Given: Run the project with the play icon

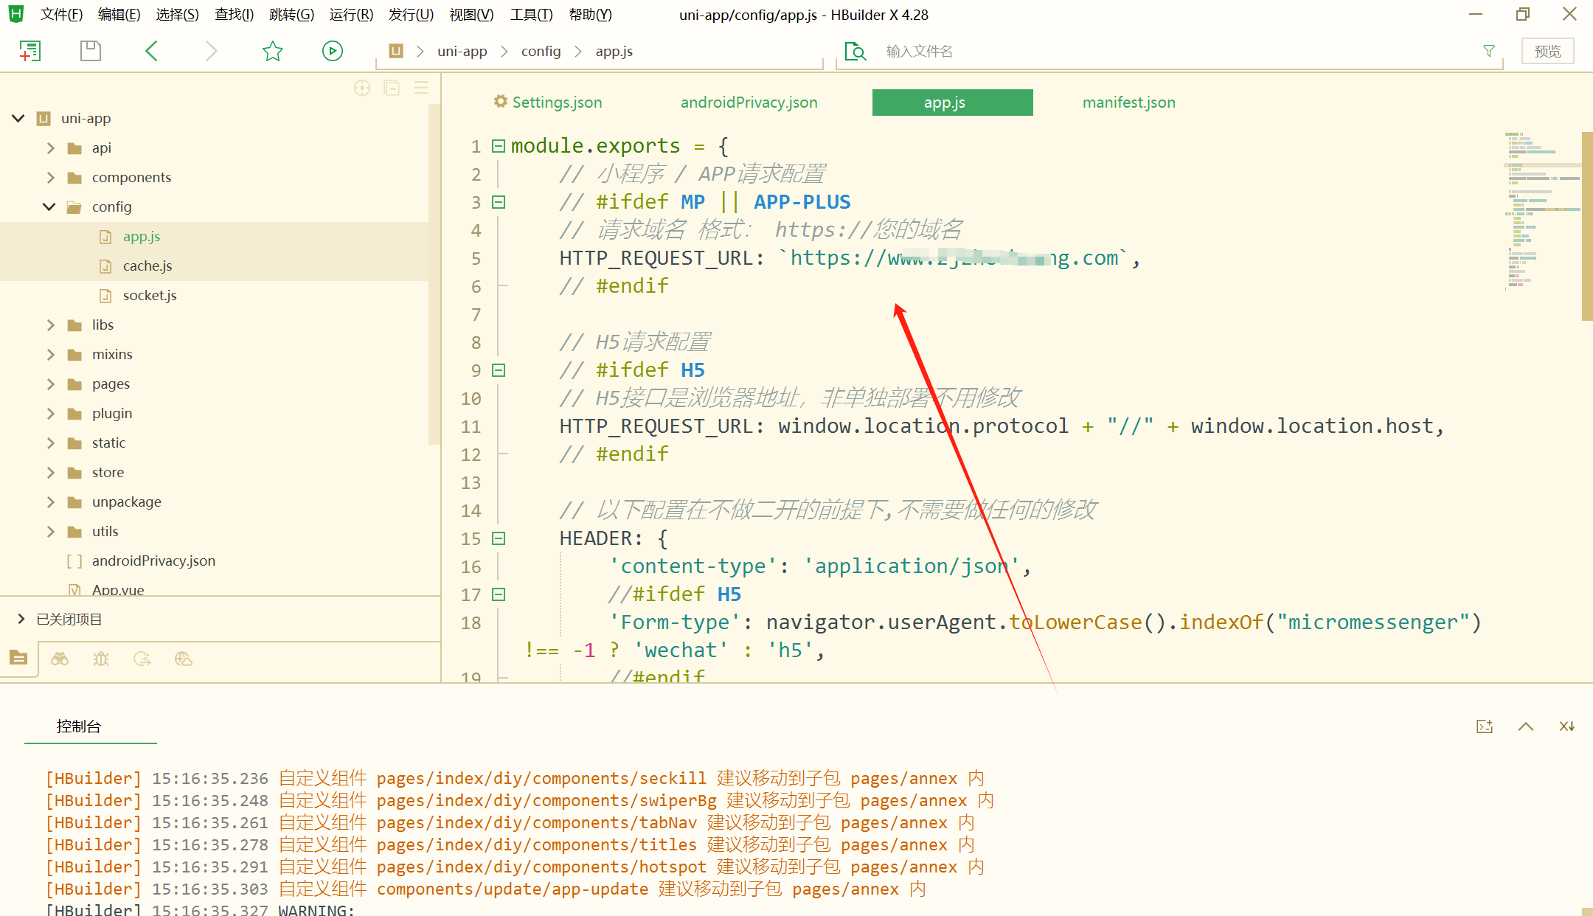Looking at the screenshot, I should pos(333,51).
